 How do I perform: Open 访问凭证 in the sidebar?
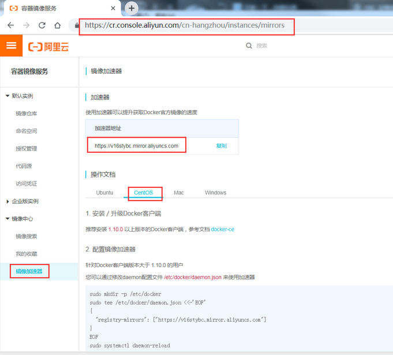point(27,183)
